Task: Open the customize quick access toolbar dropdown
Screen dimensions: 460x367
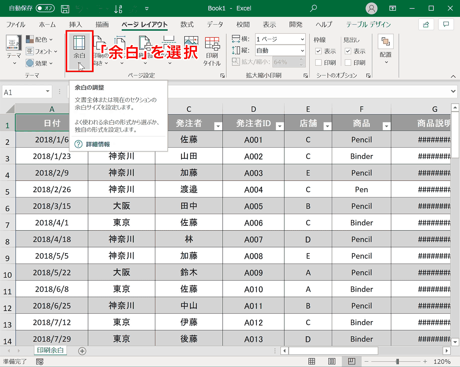Action: coord(147,9)
